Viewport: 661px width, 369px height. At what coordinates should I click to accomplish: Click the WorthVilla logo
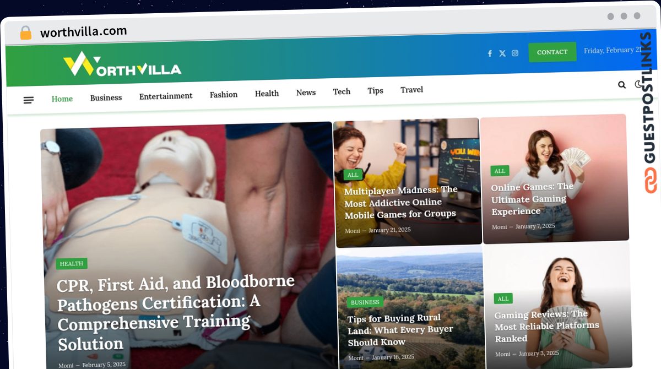122,64
